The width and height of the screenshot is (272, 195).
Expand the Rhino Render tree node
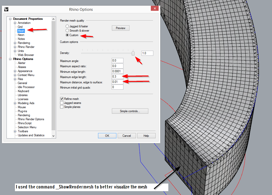click(x=15, y=47)
